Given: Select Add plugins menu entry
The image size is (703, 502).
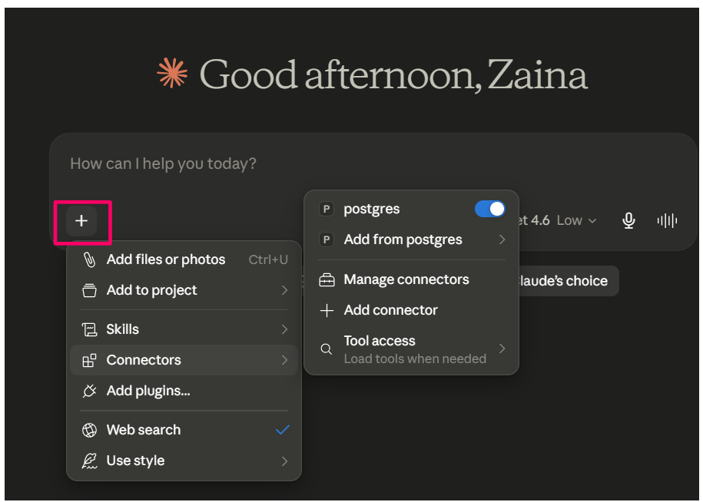Looking at the screenshot, I should [184, 391].
